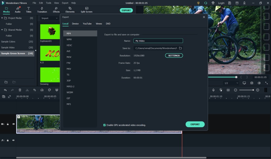The height and width of the screenshot is (159, 271).
Task: Click the Undo arrow above the timeline
Action: (x=5, y=90)
